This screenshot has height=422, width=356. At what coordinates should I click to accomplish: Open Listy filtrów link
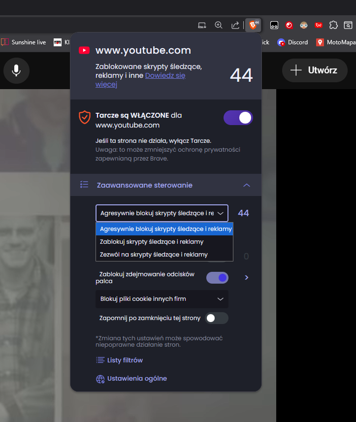120,360
